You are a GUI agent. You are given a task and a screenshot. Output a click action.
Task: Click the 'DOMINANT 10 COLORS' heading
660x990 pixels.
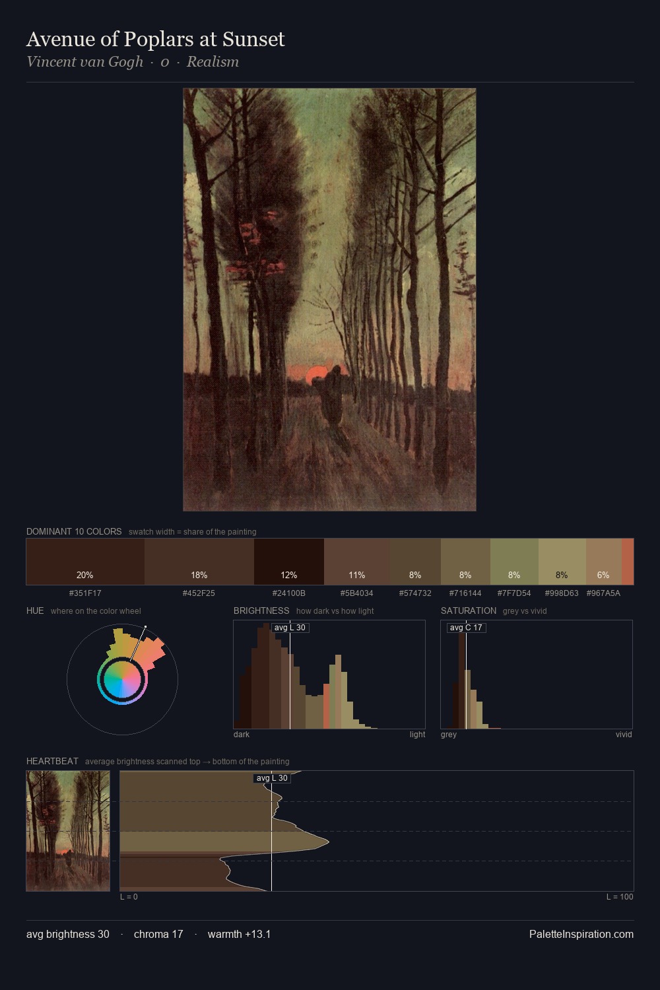[74, 531]
